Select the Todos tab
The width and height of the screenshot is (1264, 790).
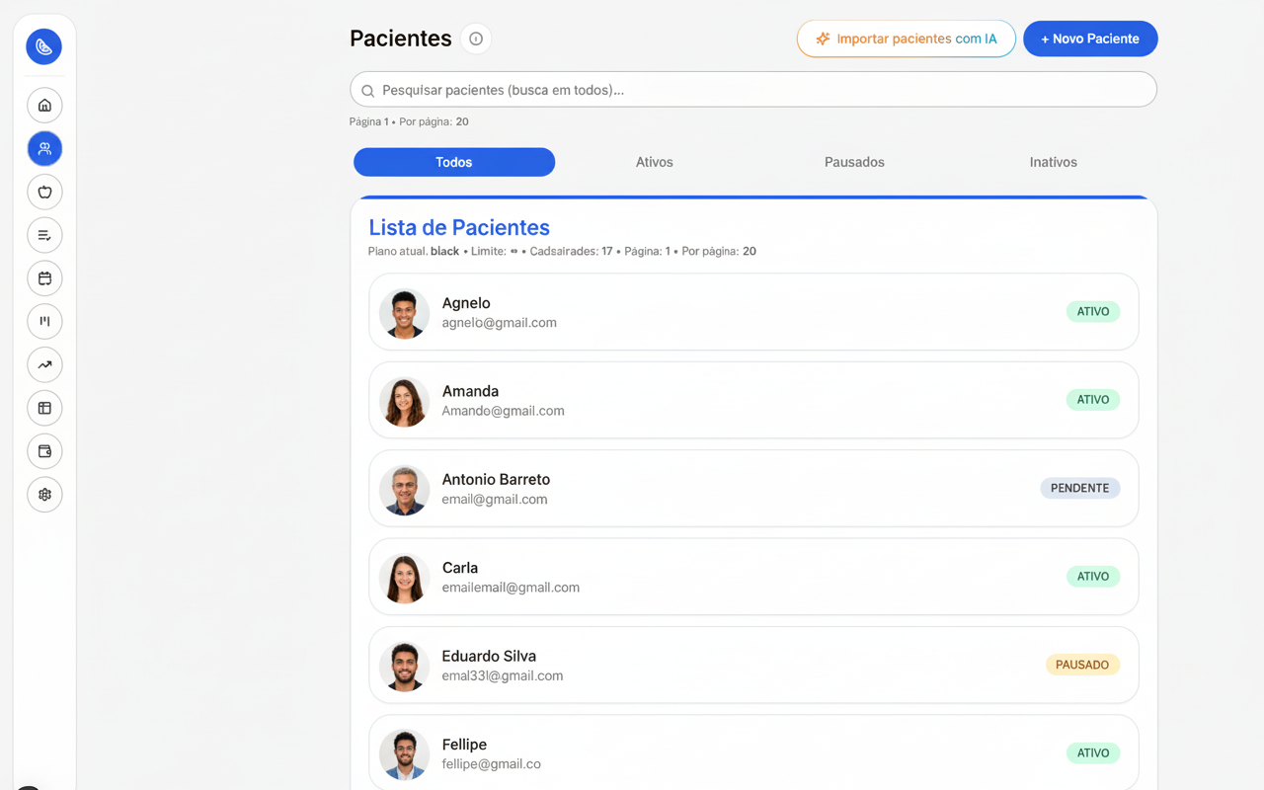click(454, 162)
